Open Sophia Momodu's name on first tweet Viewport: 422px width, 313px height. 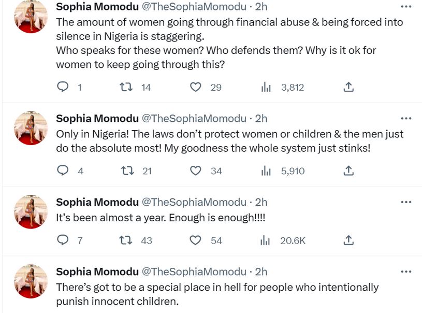click(x=97, y=7)
